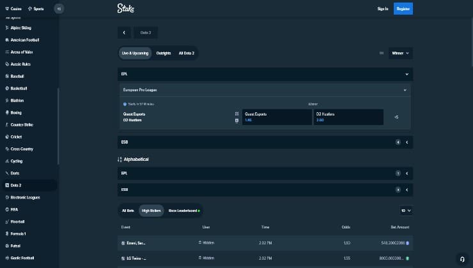
Task: Open Arena of Valor icon in sidebar
Action: click(7, 52)
